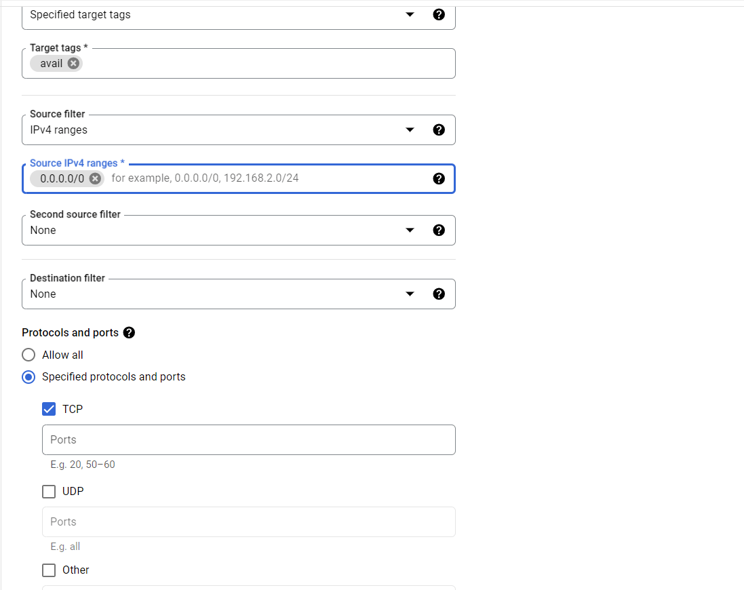Open the Destination filter dropdown
The image size is (744, 590).
[x=410, y=294]
